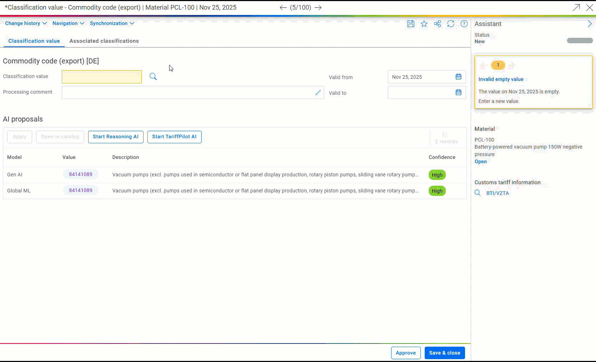Edit processing comment with pencil icon
This screenshot has height=362, width=596.
click(318, 93)
